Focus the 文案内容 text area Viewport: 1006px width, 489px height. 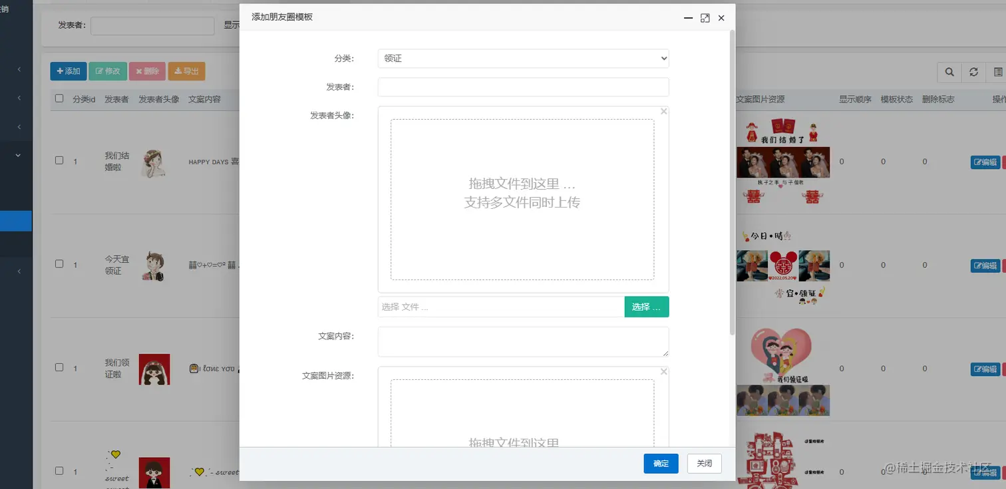coord(523,342)
